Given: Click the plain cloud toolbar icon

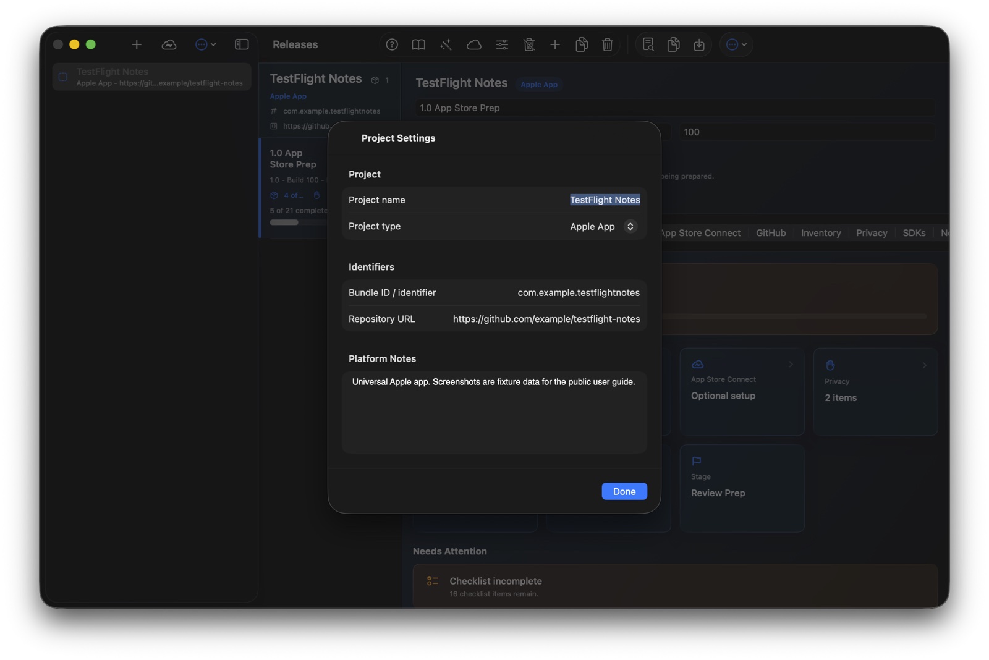Looking at the screenshot, I should 474,44.
